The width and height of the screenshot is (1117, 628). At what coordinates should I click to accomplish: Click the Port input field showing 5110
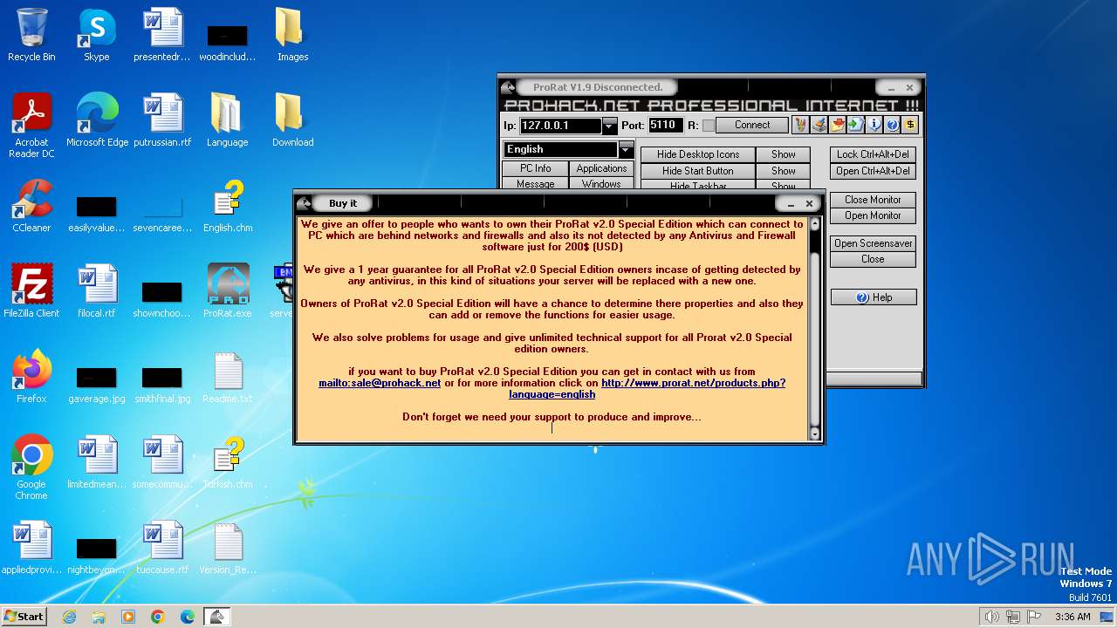666,126
